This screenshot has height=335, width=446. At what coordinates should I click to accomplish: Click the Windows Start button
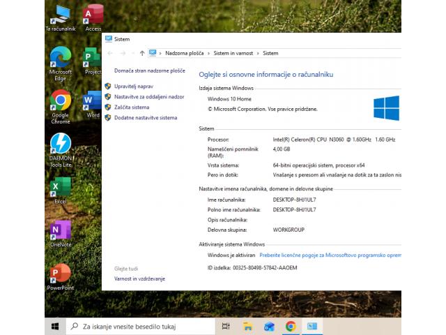55,326
